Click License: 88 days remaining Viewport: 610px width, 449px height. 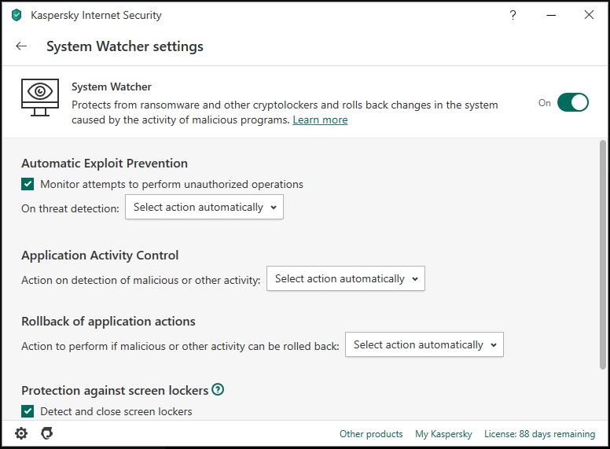pyautogui.click(x=539, y=434)
